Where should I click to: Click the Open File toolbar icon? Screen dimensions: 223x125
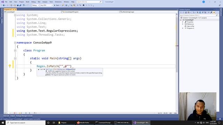pos(15,6)
